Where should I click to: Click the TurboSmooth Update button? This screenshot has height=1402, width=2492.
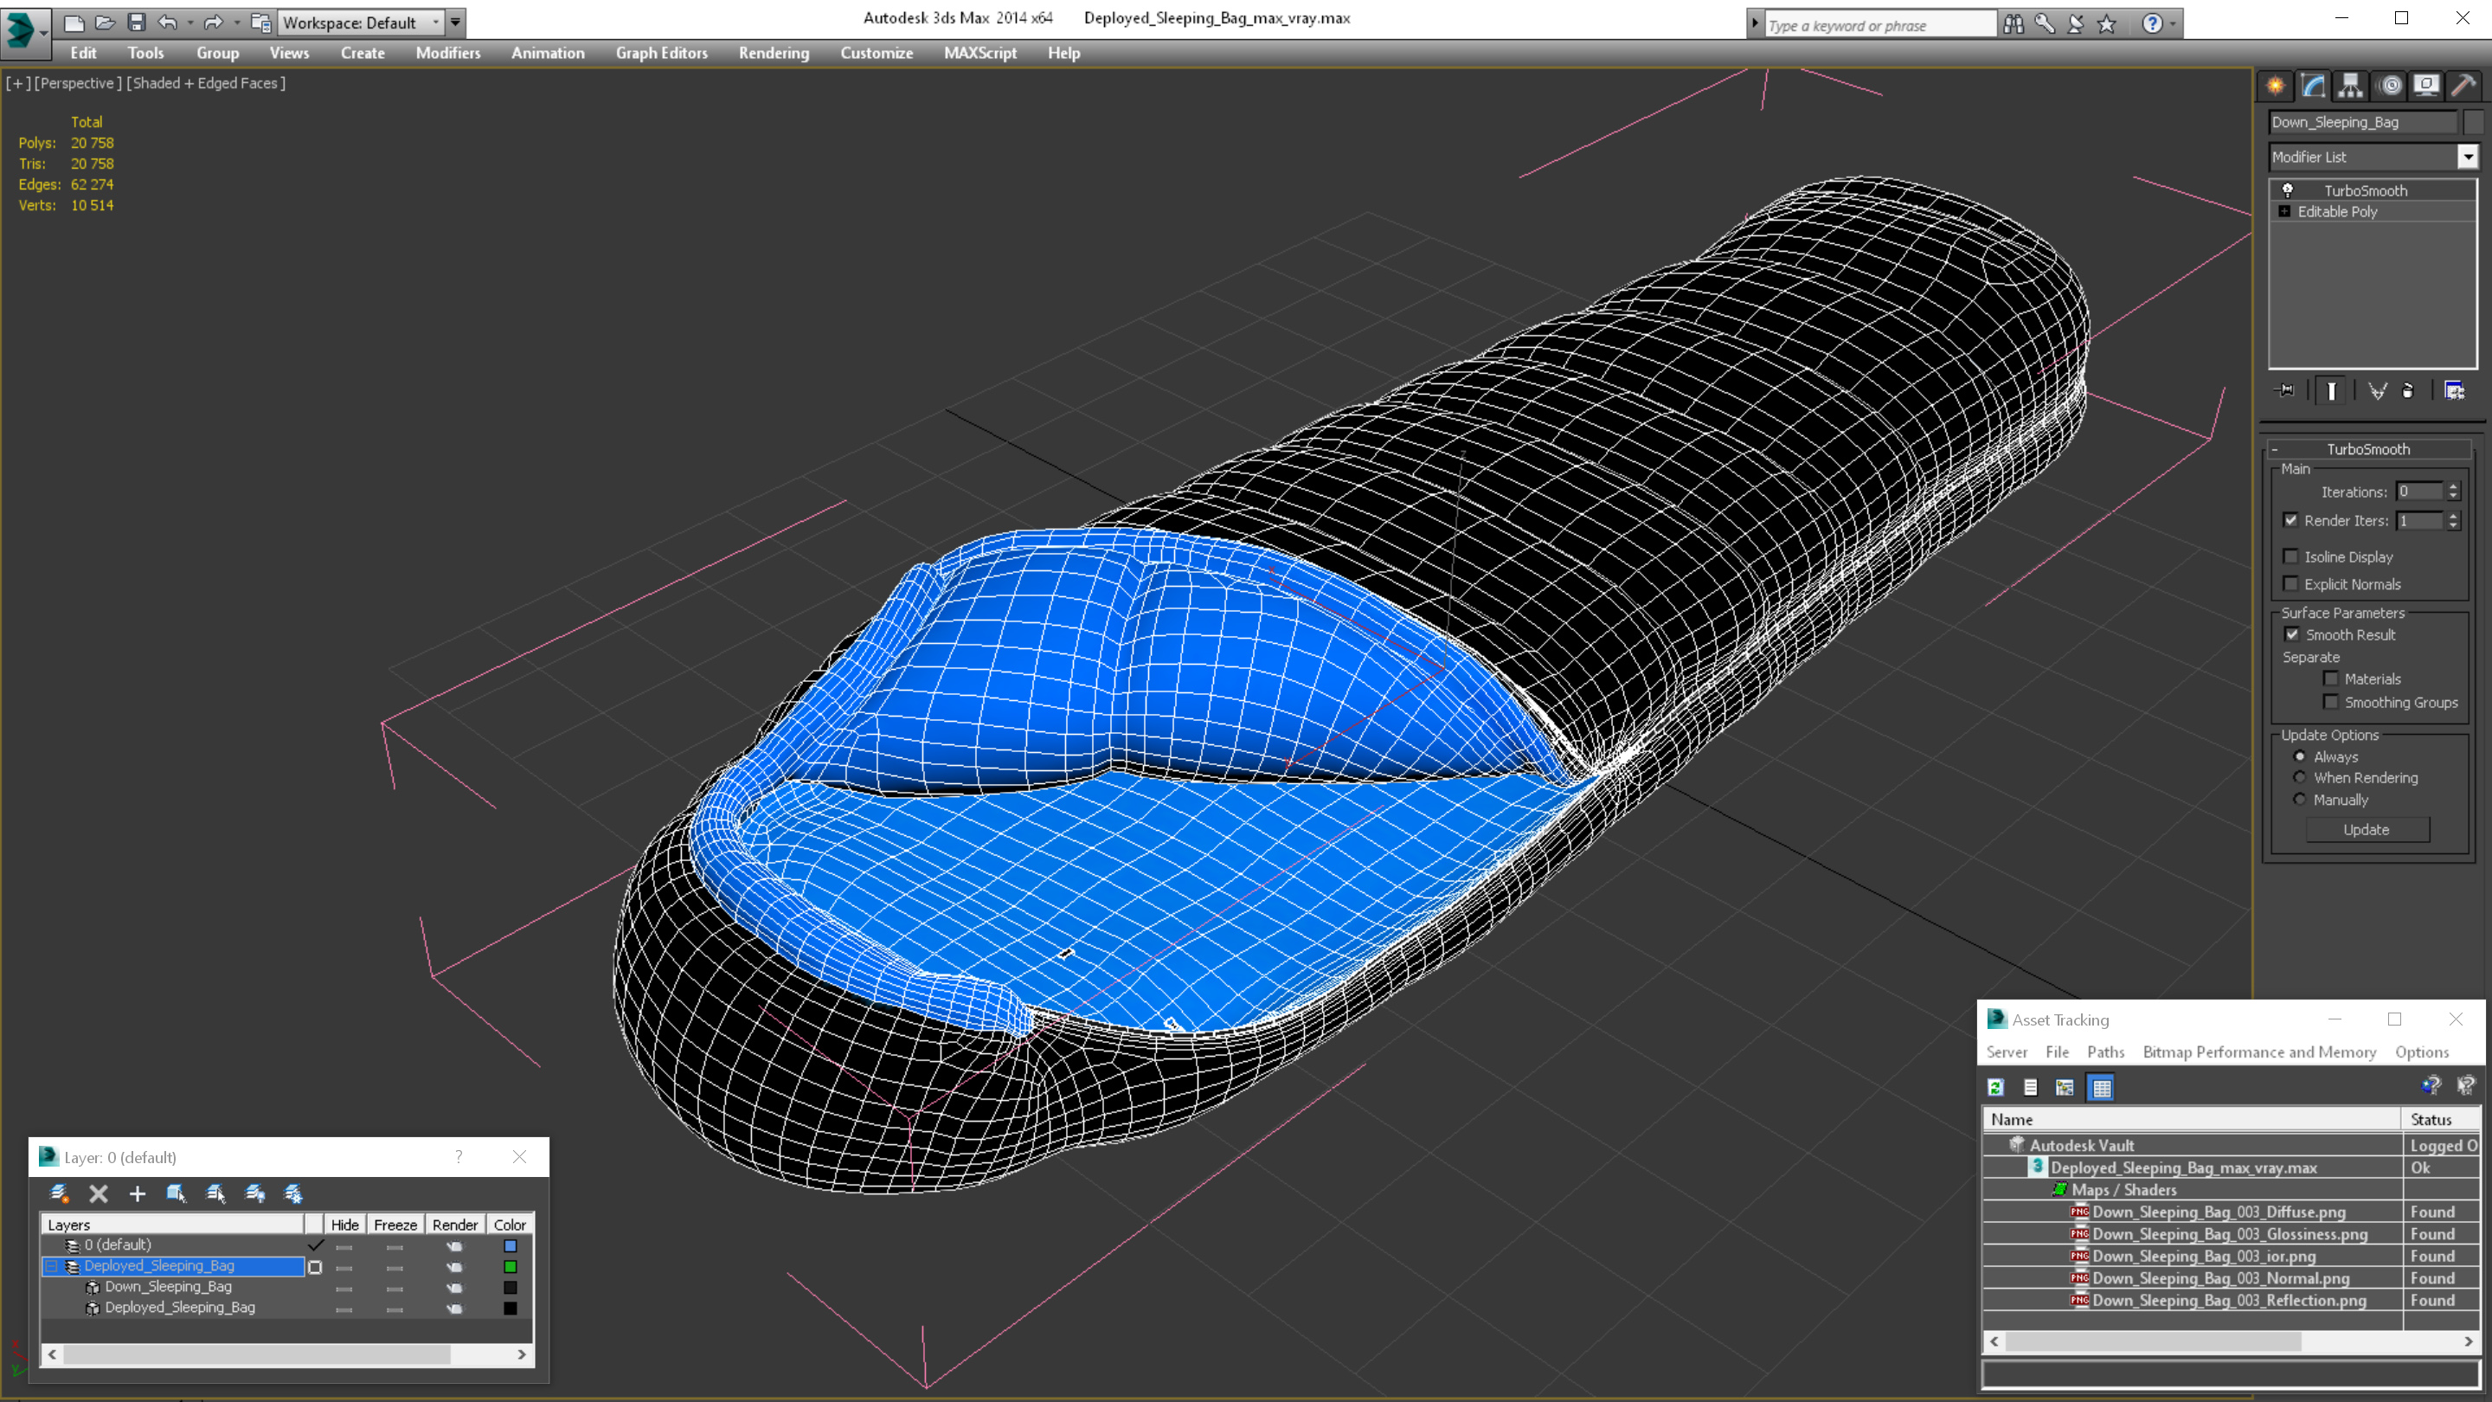(x=2367, y=830)
